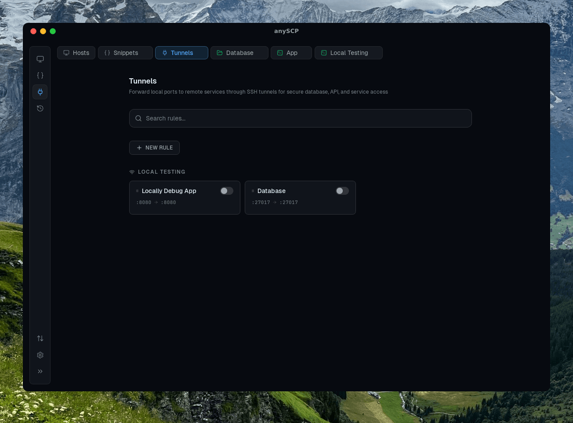
Task: Select the Tunnels plug icon in sidebar
Action: tap(40, 92)
